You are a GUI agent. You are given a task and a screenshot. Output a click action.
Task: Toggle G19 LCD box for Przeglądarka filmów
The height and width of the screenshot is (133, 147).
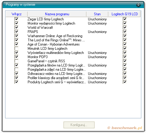tap(125, 65)
